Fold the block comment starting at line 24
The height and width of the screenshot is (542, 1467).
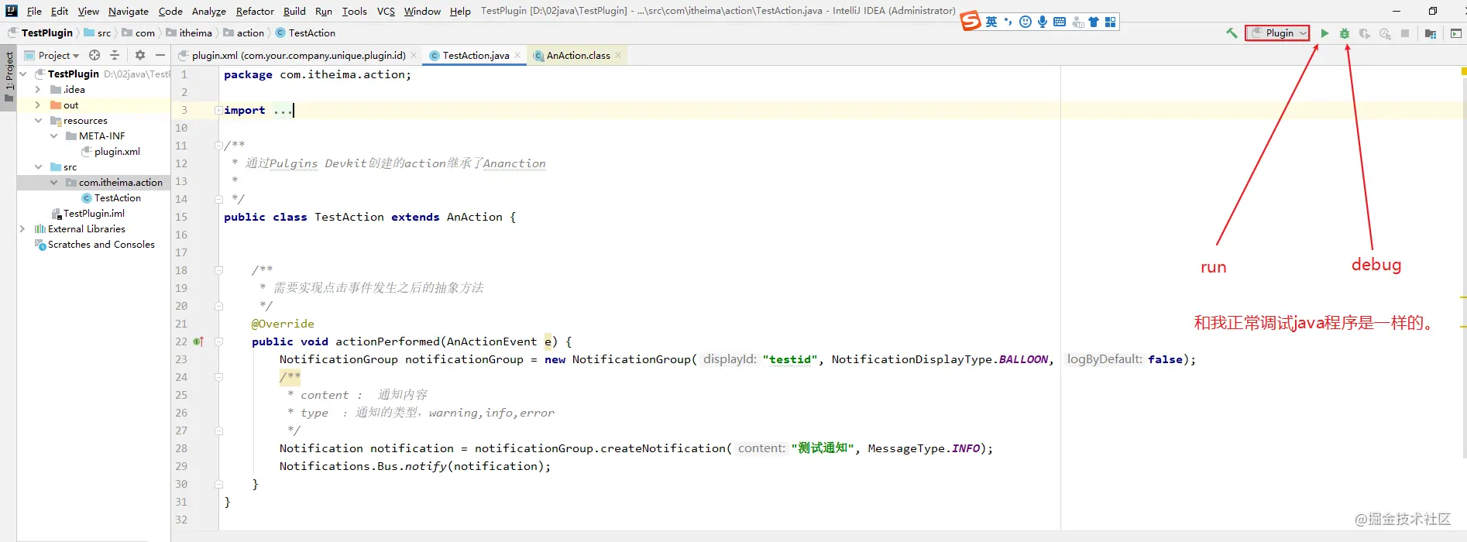(x=218, y=377)
